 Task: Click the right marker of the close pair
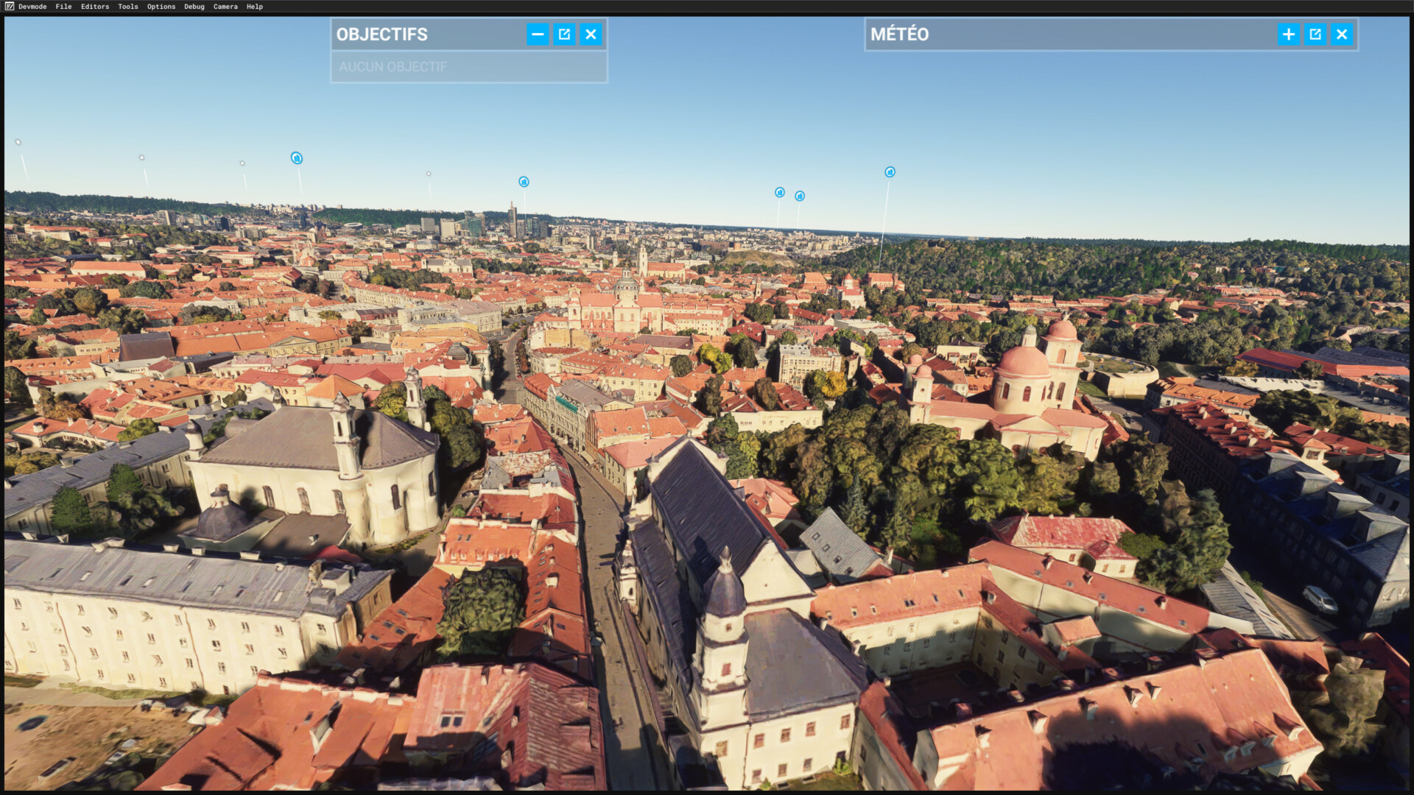(x=799, y=196)
